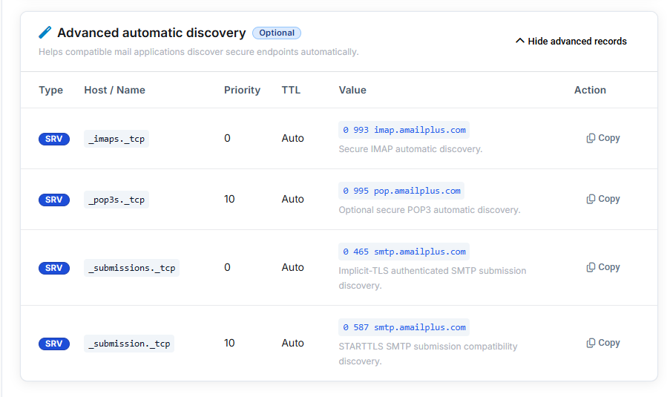The height and width of the screenshot is (397, 667).
Task: Collapse section with Hide advanced records
Action: tap(571, 42)
